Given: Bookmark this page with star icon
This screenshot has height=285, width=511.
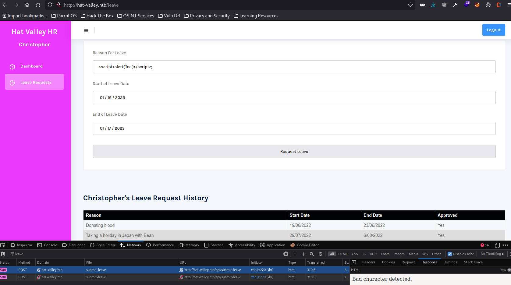Looking at the screenshot, I should click(x=410, y=5).
